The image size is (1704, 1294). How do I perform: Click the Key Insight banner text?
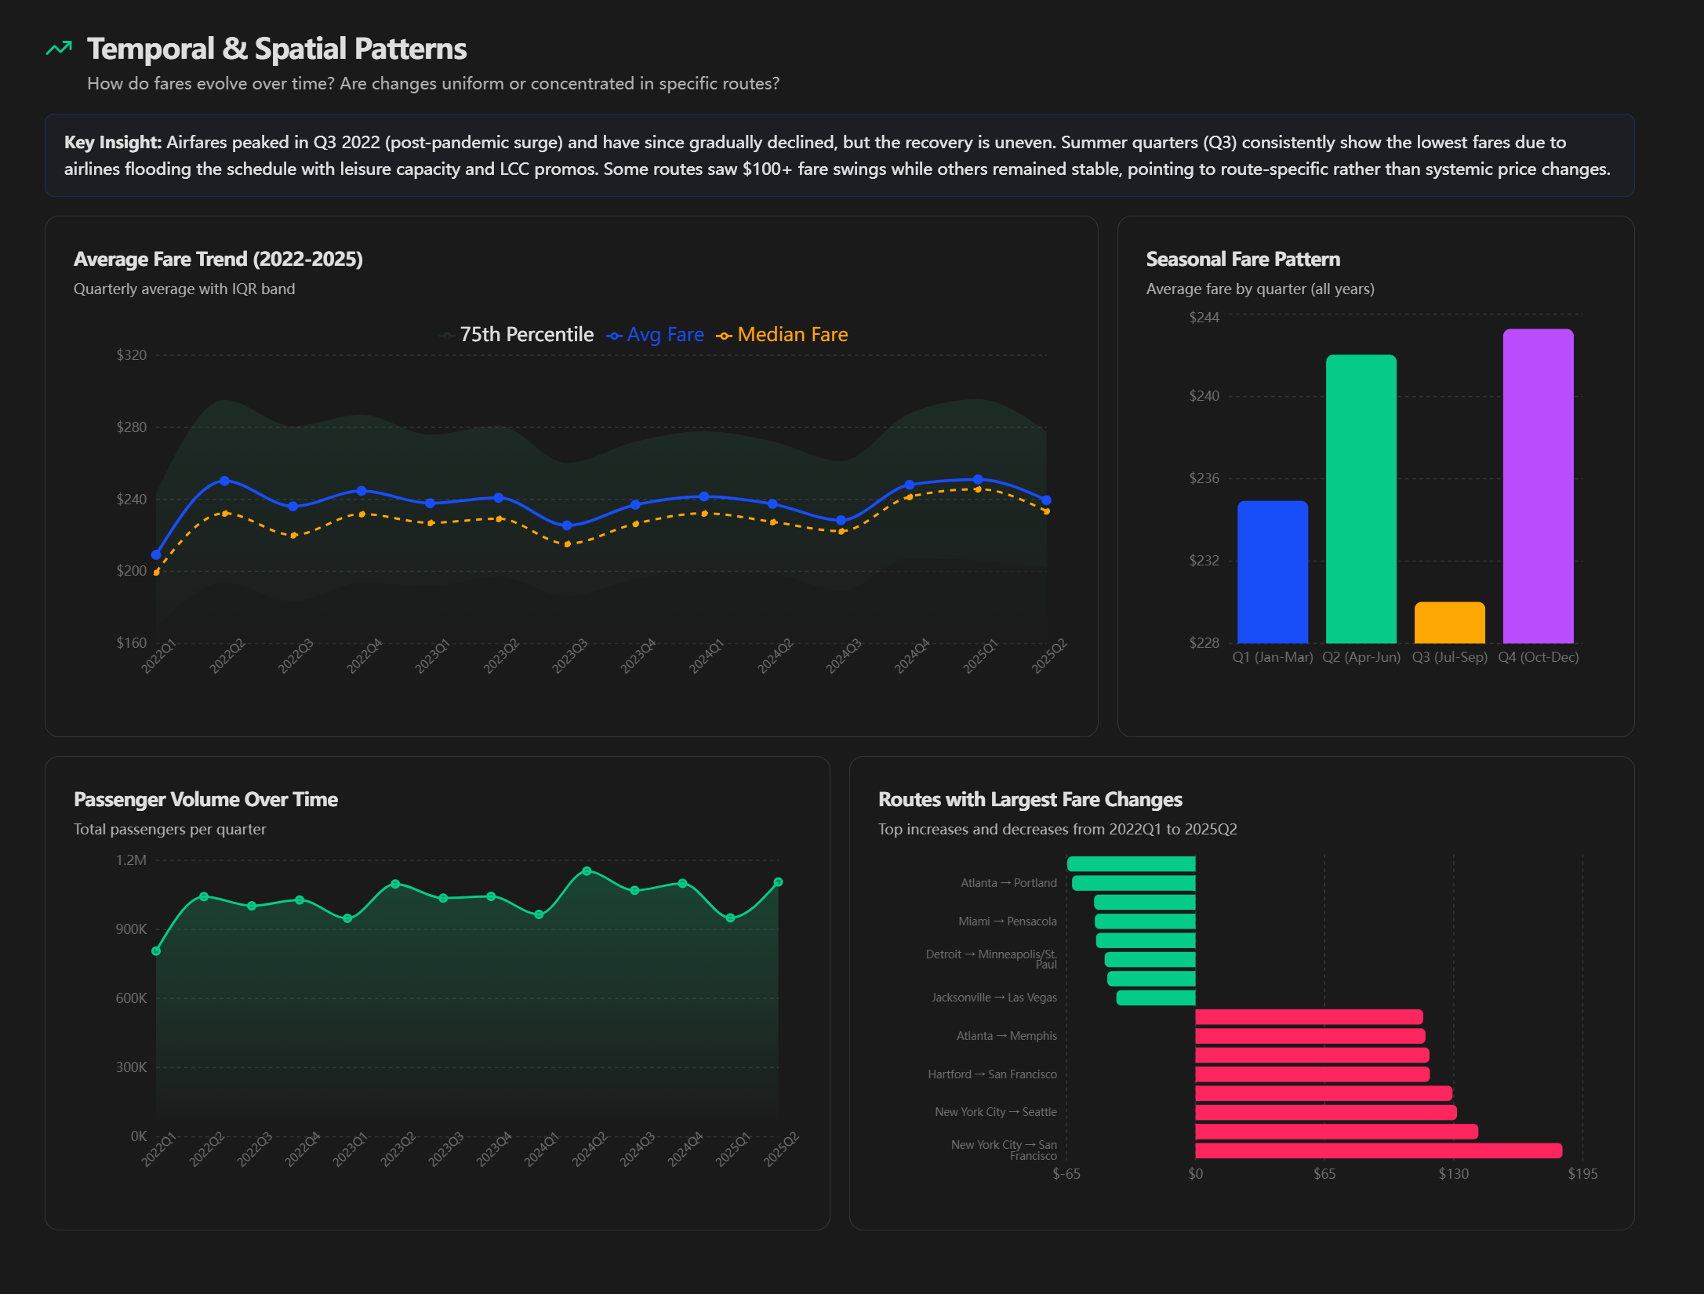point(839,155)
